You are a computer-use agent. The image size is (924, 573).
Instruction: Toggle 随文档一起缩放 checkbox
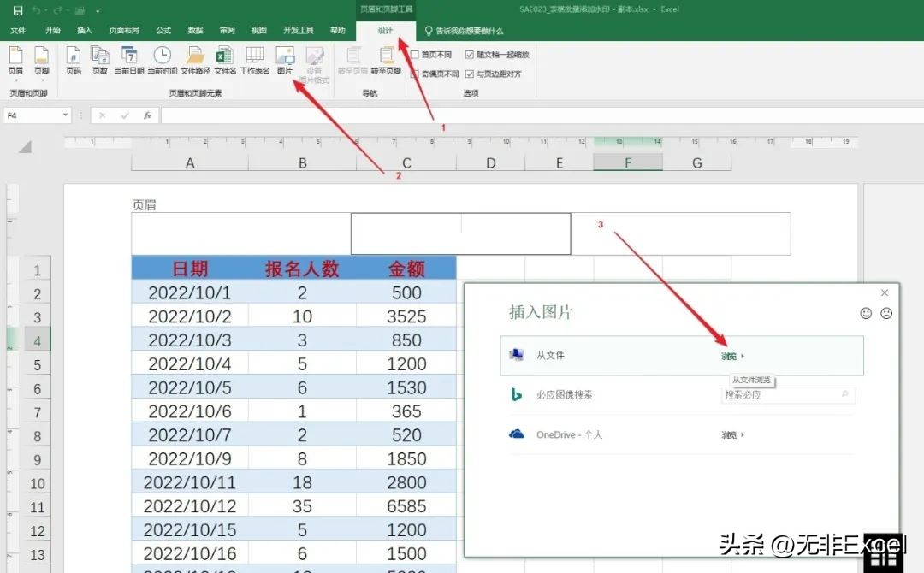470,55
